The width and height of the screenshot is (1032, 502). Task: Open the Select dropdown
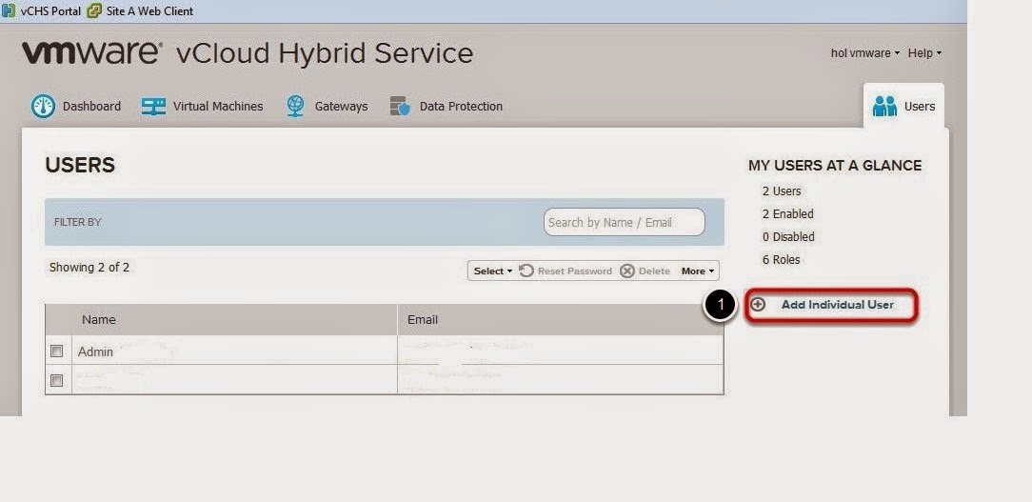pyautogui.click(x=493, y=271)
